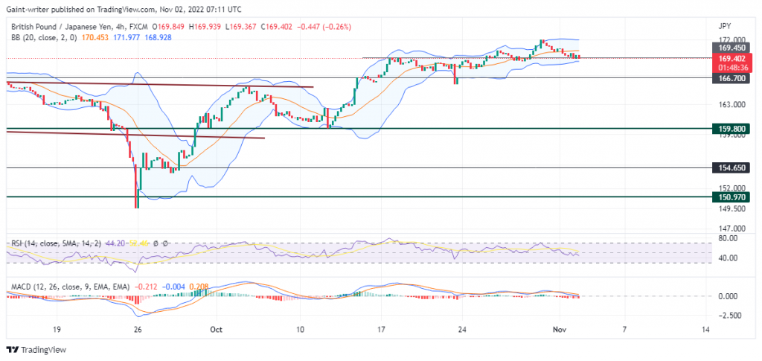Click the high value H169.939

[206, 28]
